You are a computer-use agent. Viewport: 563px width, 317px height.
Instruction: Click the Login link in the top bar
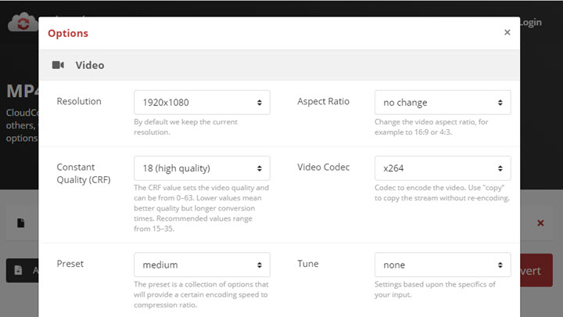click(x=529, y=23)
